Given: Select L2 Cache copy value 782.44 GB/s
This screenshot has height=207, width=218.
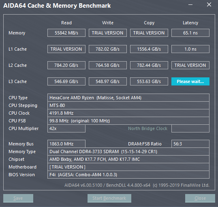Looking at the screenshot, I should (x=149, y=65).
